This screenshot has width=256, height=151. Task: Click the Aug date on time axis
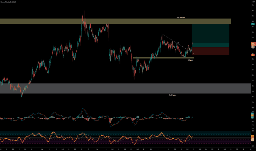[x=42, y=149]
